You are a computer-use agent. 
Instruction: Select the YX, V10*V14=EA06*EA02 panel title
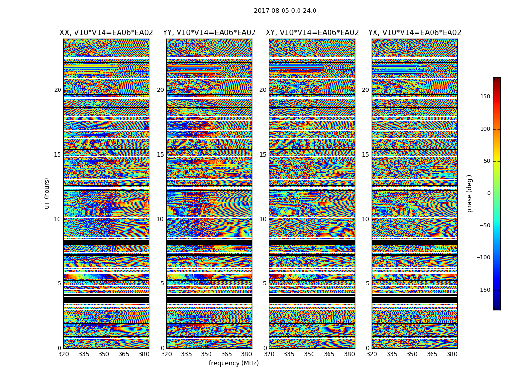414,33
